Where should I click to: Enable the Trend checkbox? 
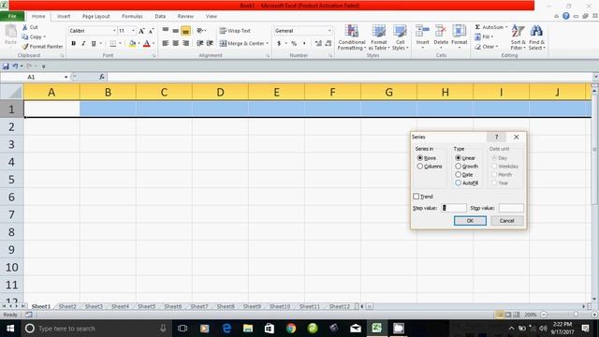coord(416,197)
